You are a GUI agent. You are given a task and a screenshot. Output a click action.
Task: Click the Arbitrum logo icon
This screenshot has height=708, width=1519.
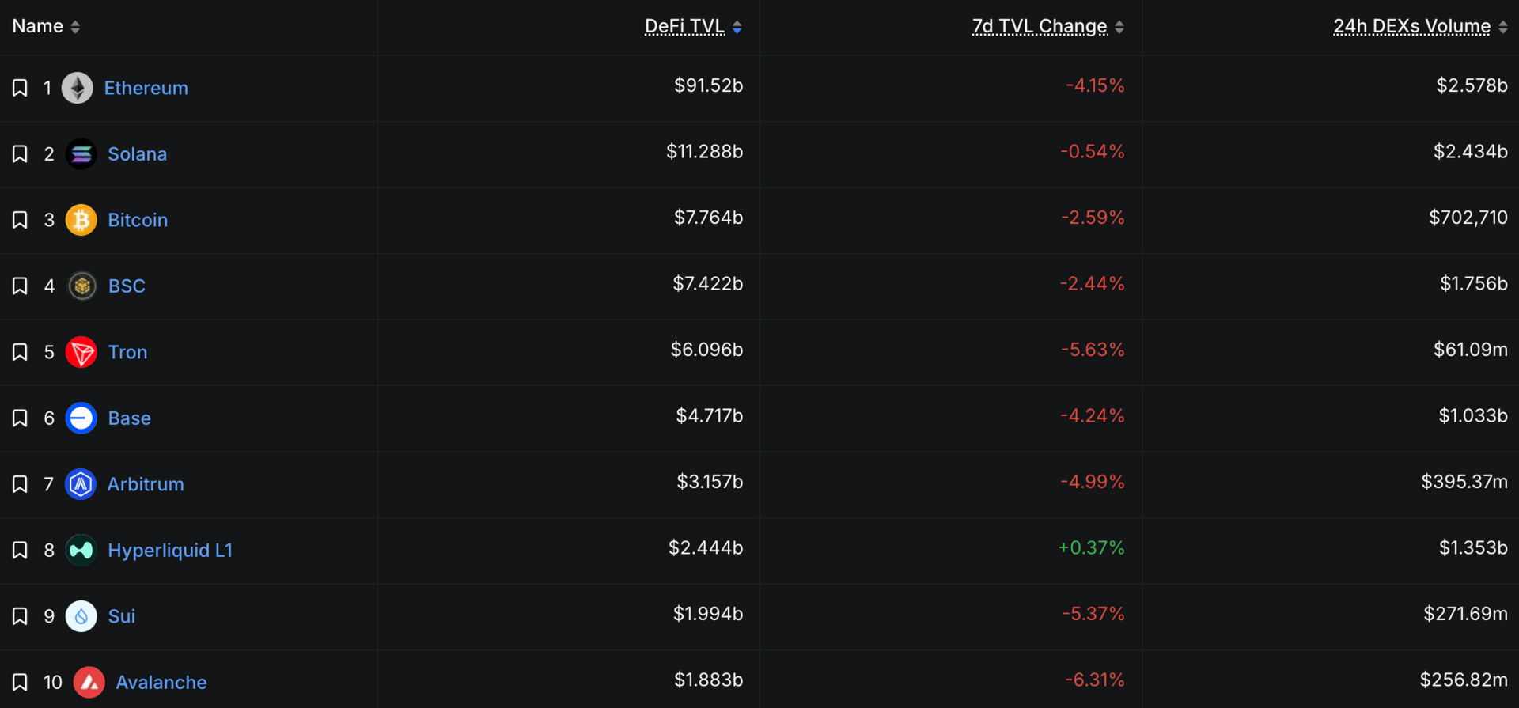point(81,484)
